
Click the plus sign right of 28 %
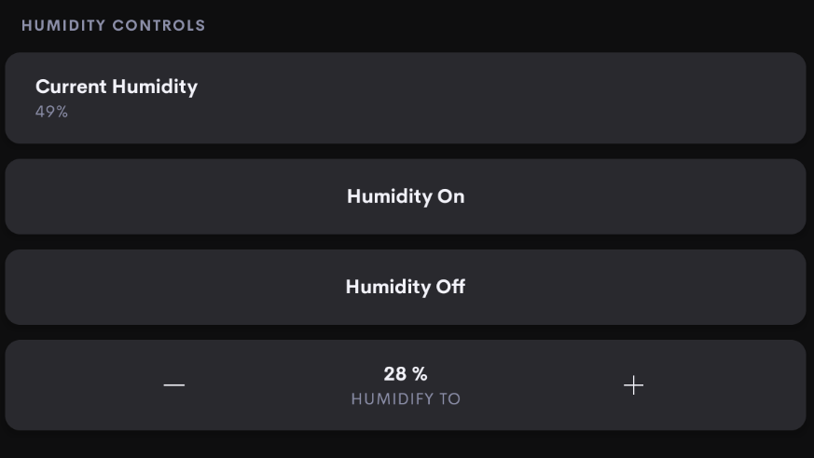click(633, 385)
